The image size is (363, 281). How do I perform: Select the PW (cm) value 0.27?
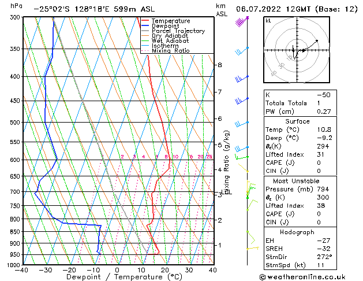(324, 112)
